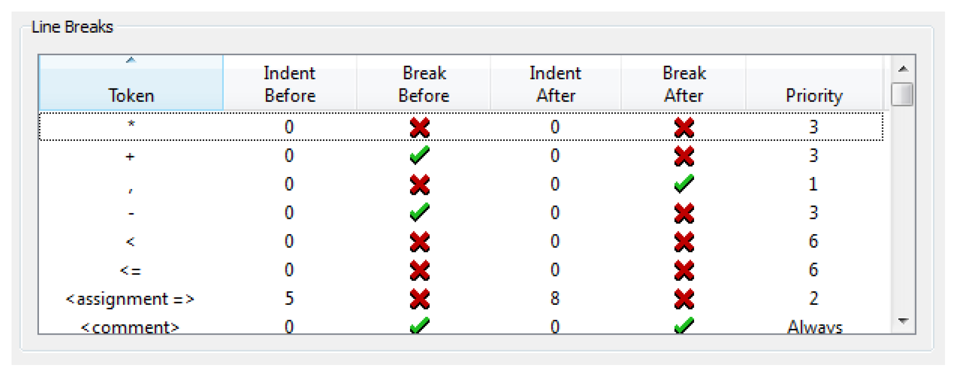Click the scroll up arrow of the table
This screenshot has height=377, width=957.
[903, 69]
